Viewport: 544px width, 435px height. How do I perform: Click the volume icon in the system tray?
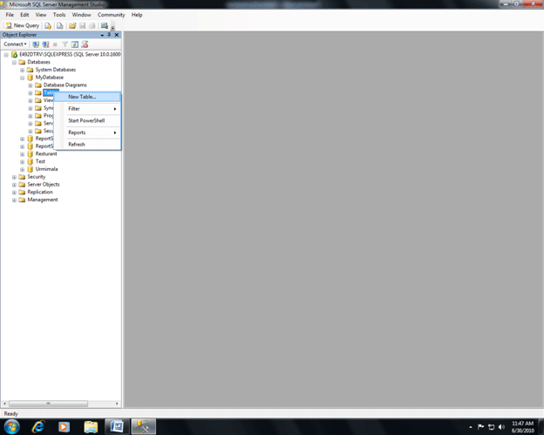501,426
